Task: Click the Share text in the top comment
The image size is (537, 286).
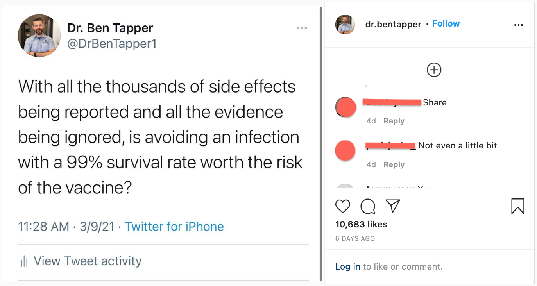Action: (435, 102)
